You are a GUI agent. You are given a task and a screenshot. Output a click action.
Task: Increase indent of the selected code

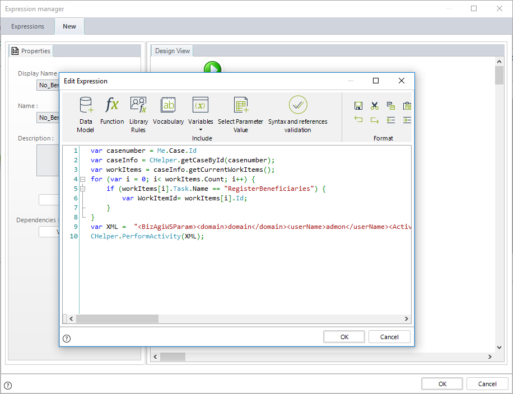tap(407, 120)
